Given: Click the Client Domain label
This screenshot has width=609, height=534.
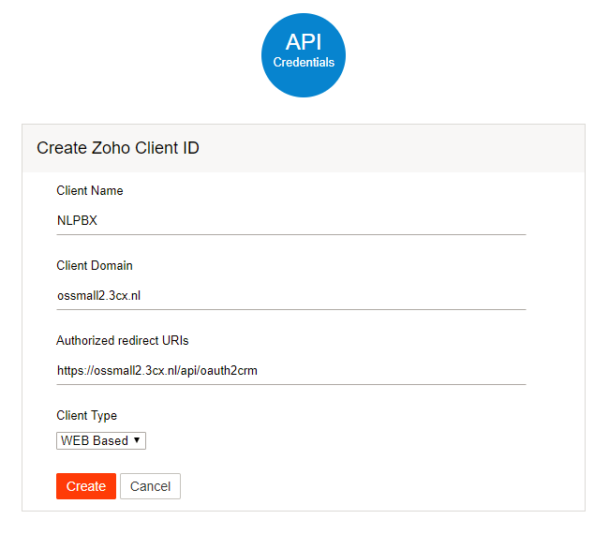Looking at the screenshot, I should (95, 265).
